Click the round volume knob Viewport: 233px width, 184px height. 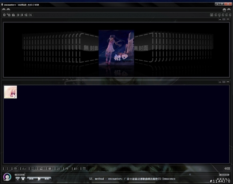7,177
